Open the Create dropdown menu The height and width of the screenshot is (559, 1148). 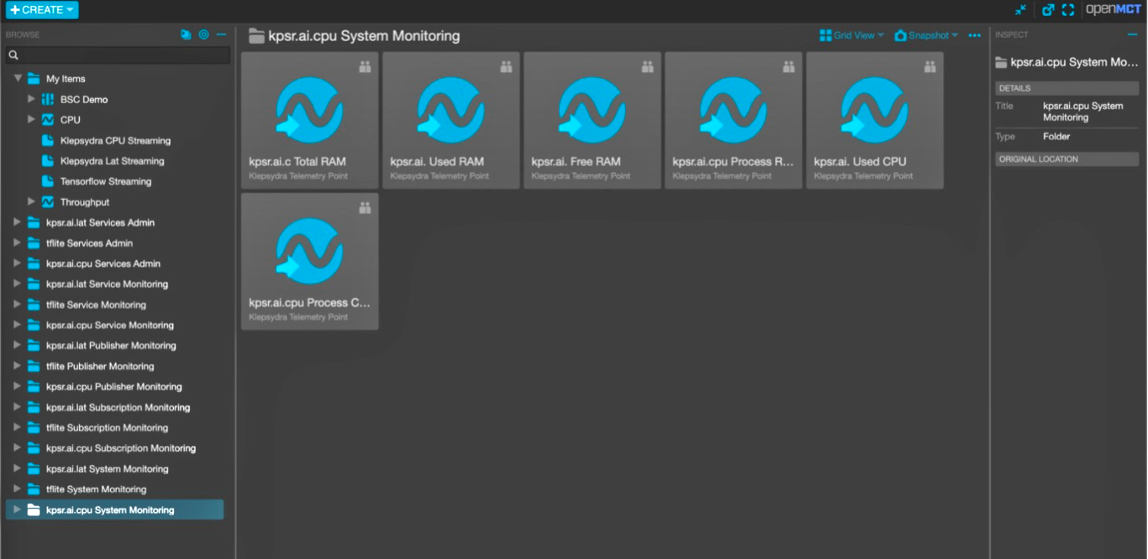point(42,9)
